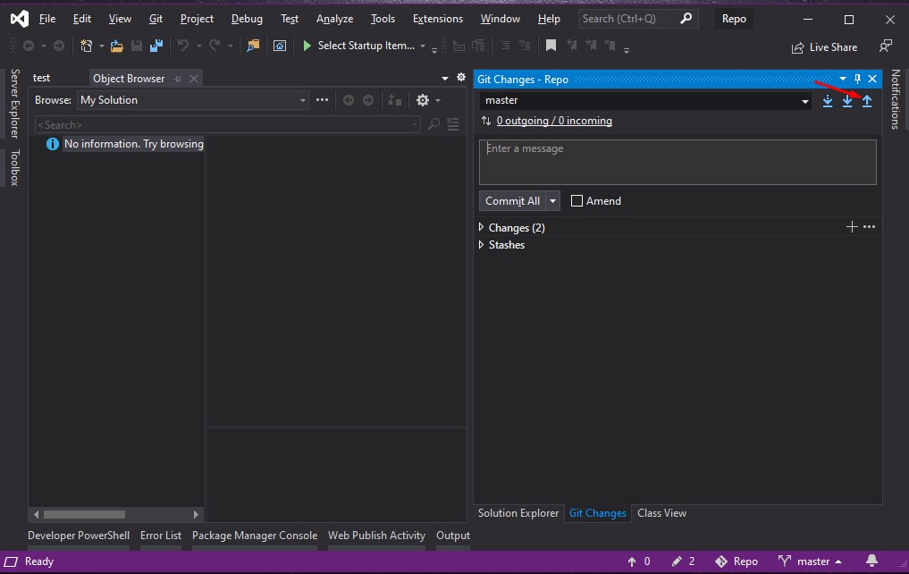Toggle the pin on Git Changes window
Viewport: 909px width, 574px height.
tap(858, 79)
